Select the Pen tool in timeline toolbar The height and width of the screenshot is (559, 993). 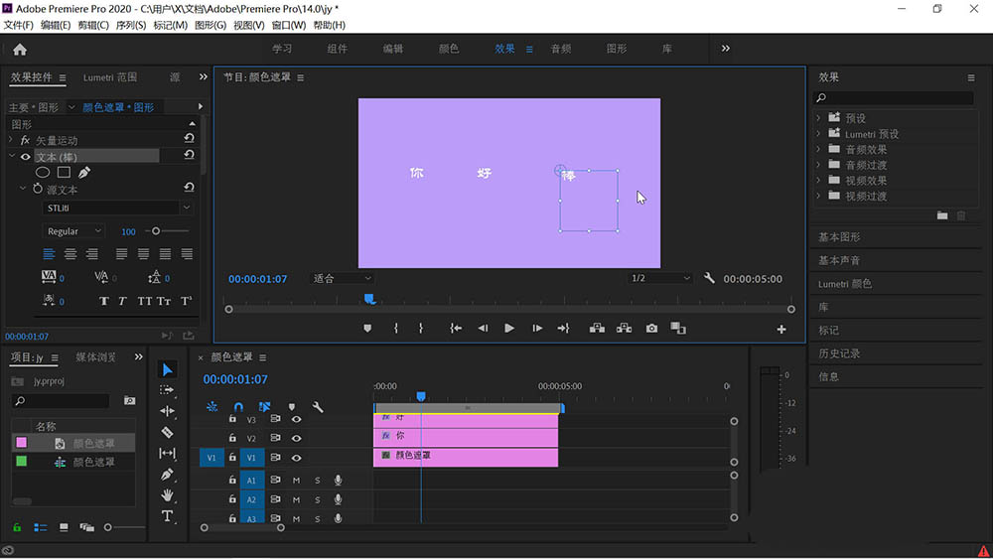pyautogui.click(x=167, y=475)
